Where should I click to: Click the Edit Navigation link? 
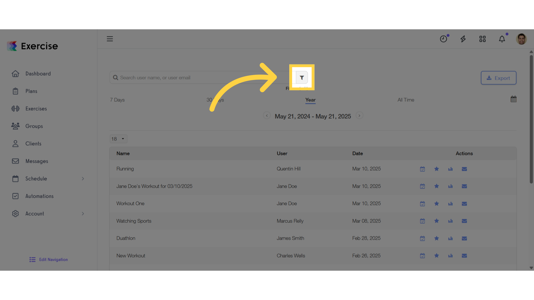(49, 259)
